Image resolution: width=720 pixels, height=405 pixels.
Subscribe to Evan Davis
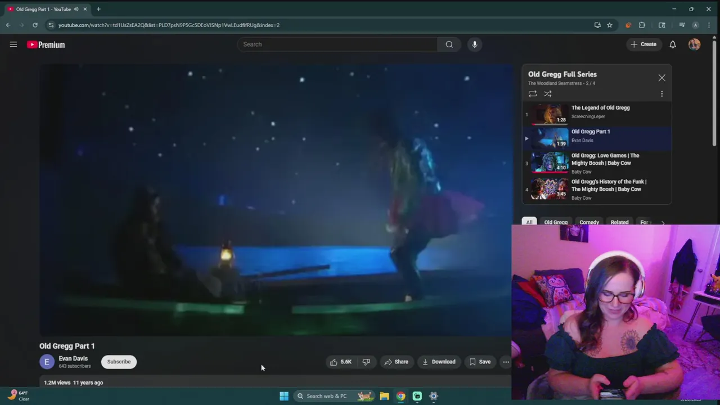click(119, 362)
